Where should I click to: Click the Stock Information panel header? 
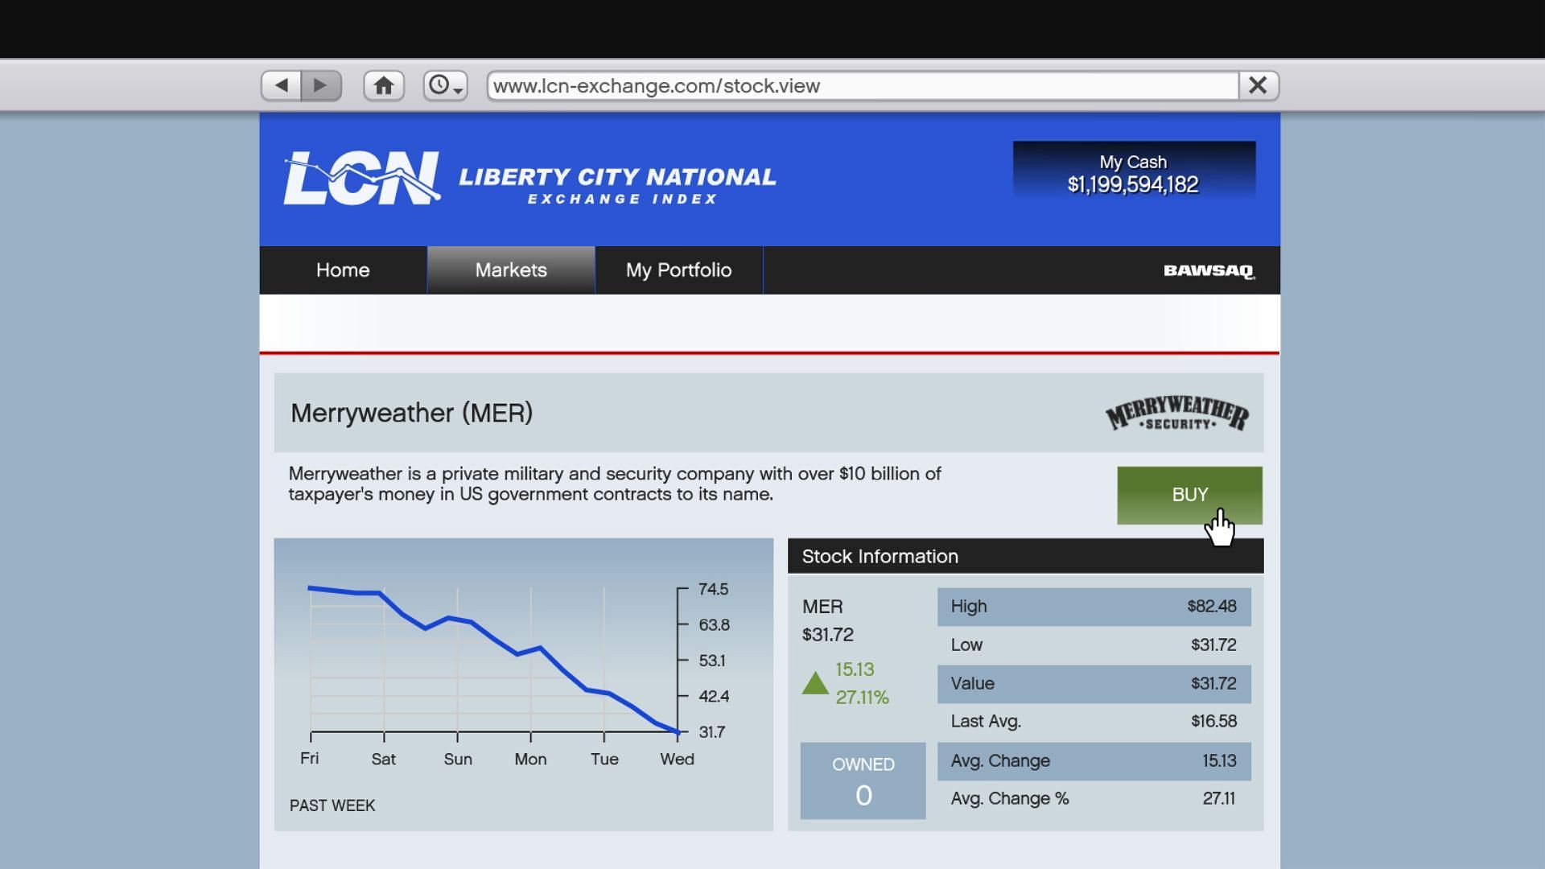[1025, 556]
